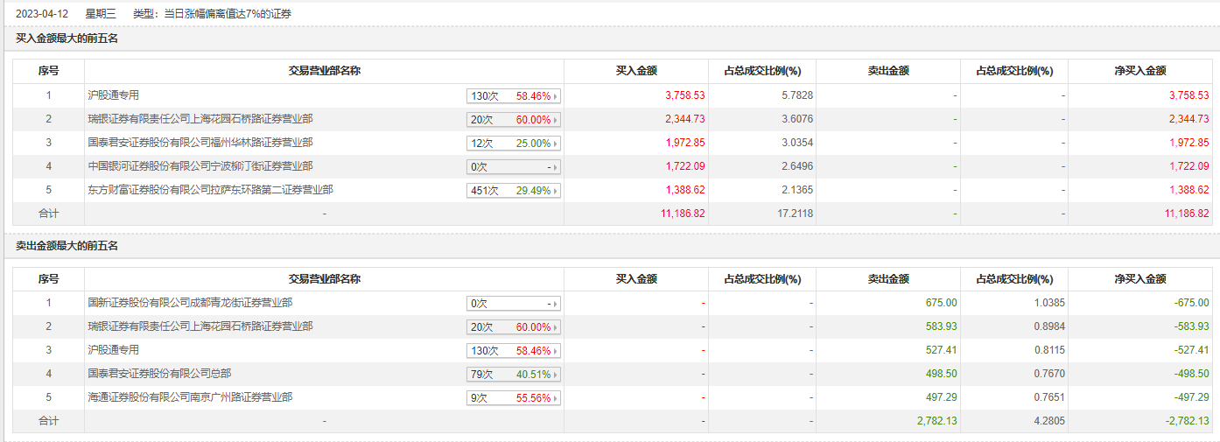Open 沪股通专用 in the buy-side top five table
The width and height of the screenshot is (1220, 442).
pyautogui.click(x=114, y=95)
